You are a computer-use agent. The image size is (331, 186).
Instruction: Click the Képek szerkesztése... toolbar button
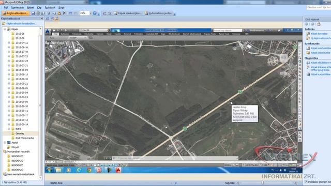click(x=128, y=13)
